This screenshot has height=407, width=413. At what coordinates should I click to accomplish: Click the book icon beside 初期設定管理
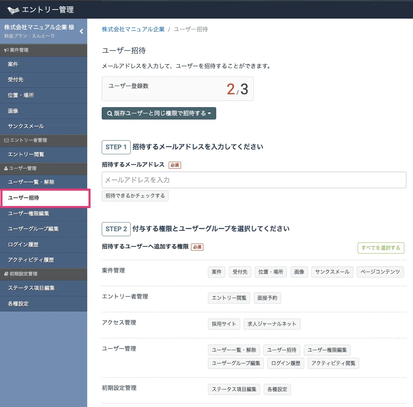click(x=6, y=274)
